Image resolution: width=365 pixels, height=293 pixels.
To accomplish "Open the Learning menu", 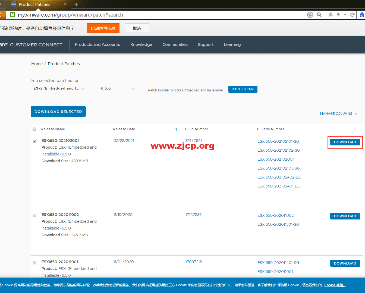I will (x=232, y=44).
